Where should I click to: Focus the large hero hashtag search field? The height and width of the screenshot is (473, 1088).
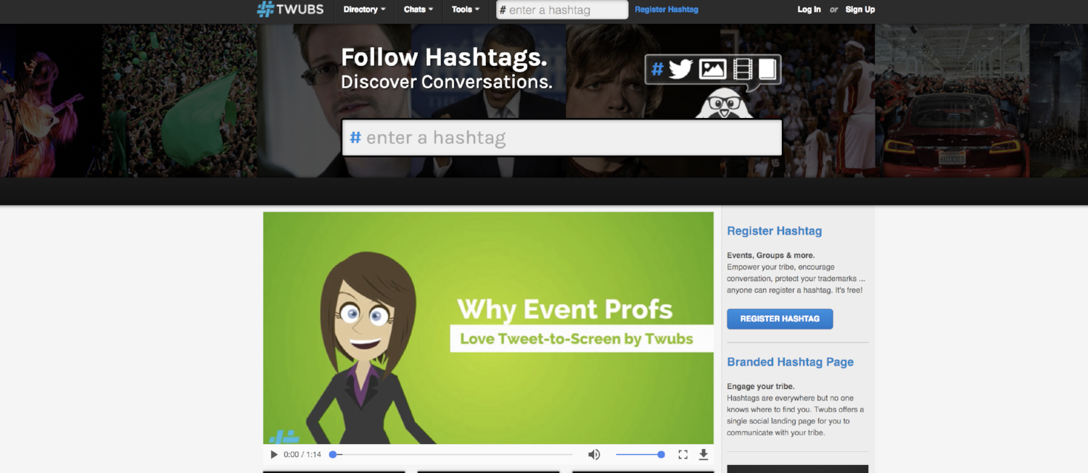coord(562,138)
